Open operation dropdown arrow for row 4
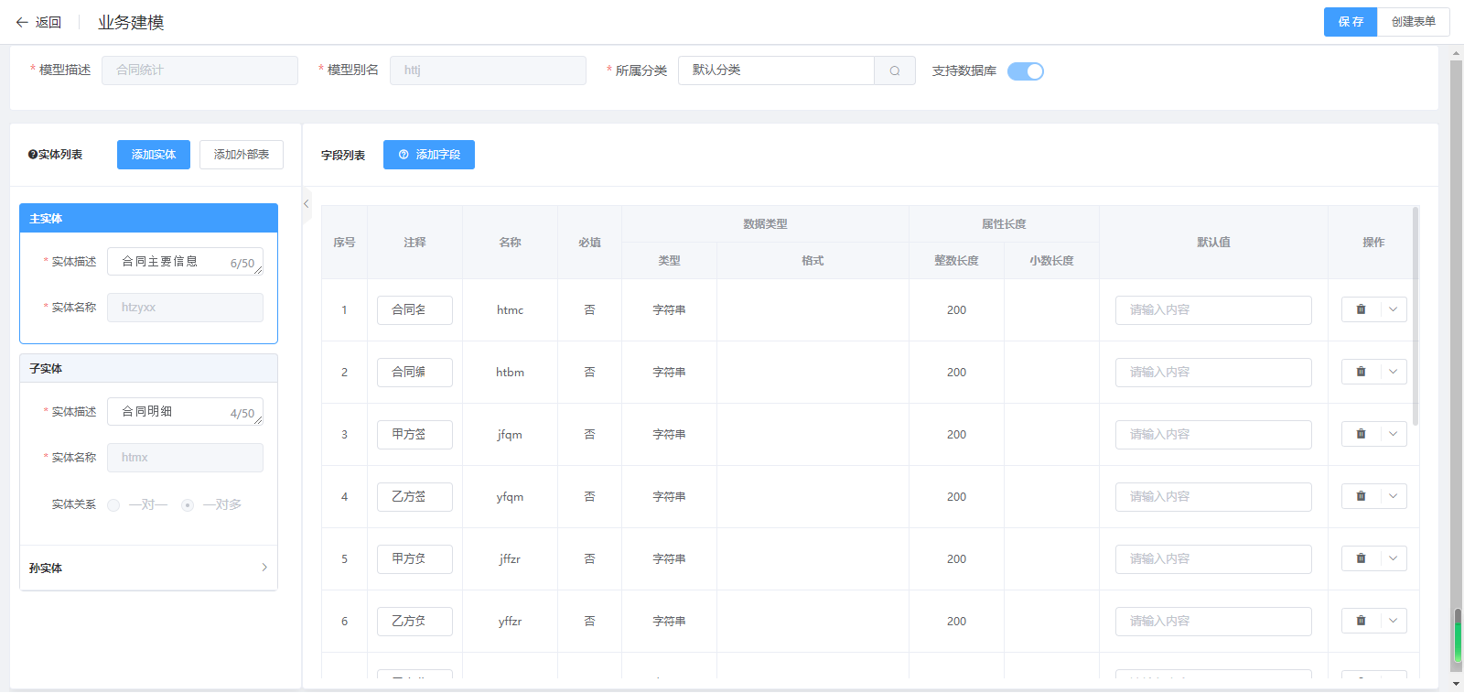The height and width of the screenshot is (693, 1464). click(1393, 496)
